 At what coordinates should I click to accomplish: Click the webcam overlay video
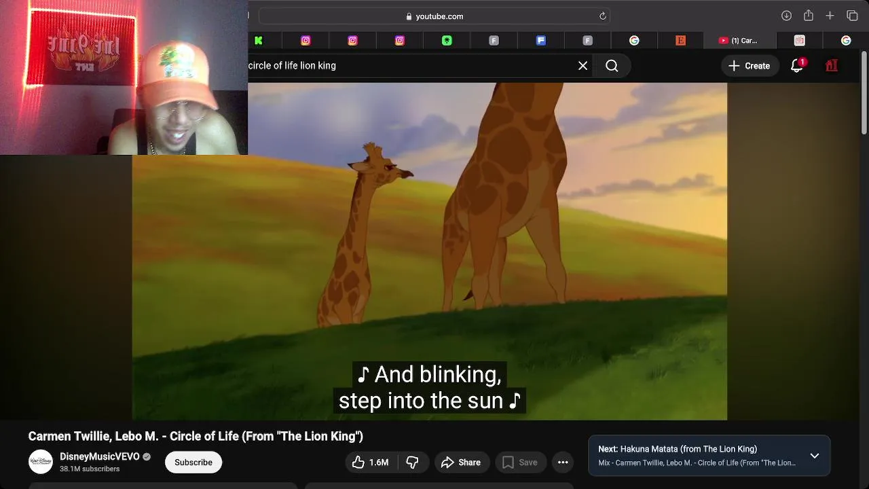tap(124, 77)
